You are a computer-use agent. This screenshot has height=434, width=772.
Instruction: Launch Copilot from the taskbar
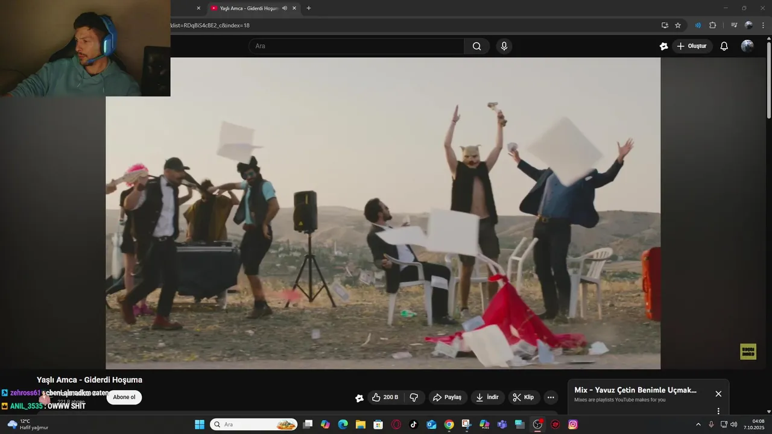tap(325, 424)
